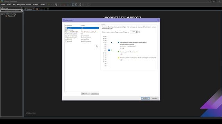Viewport: 222px width, 124px height.
Task: Select Мой компьютер in the library tree
Action: 11,14
